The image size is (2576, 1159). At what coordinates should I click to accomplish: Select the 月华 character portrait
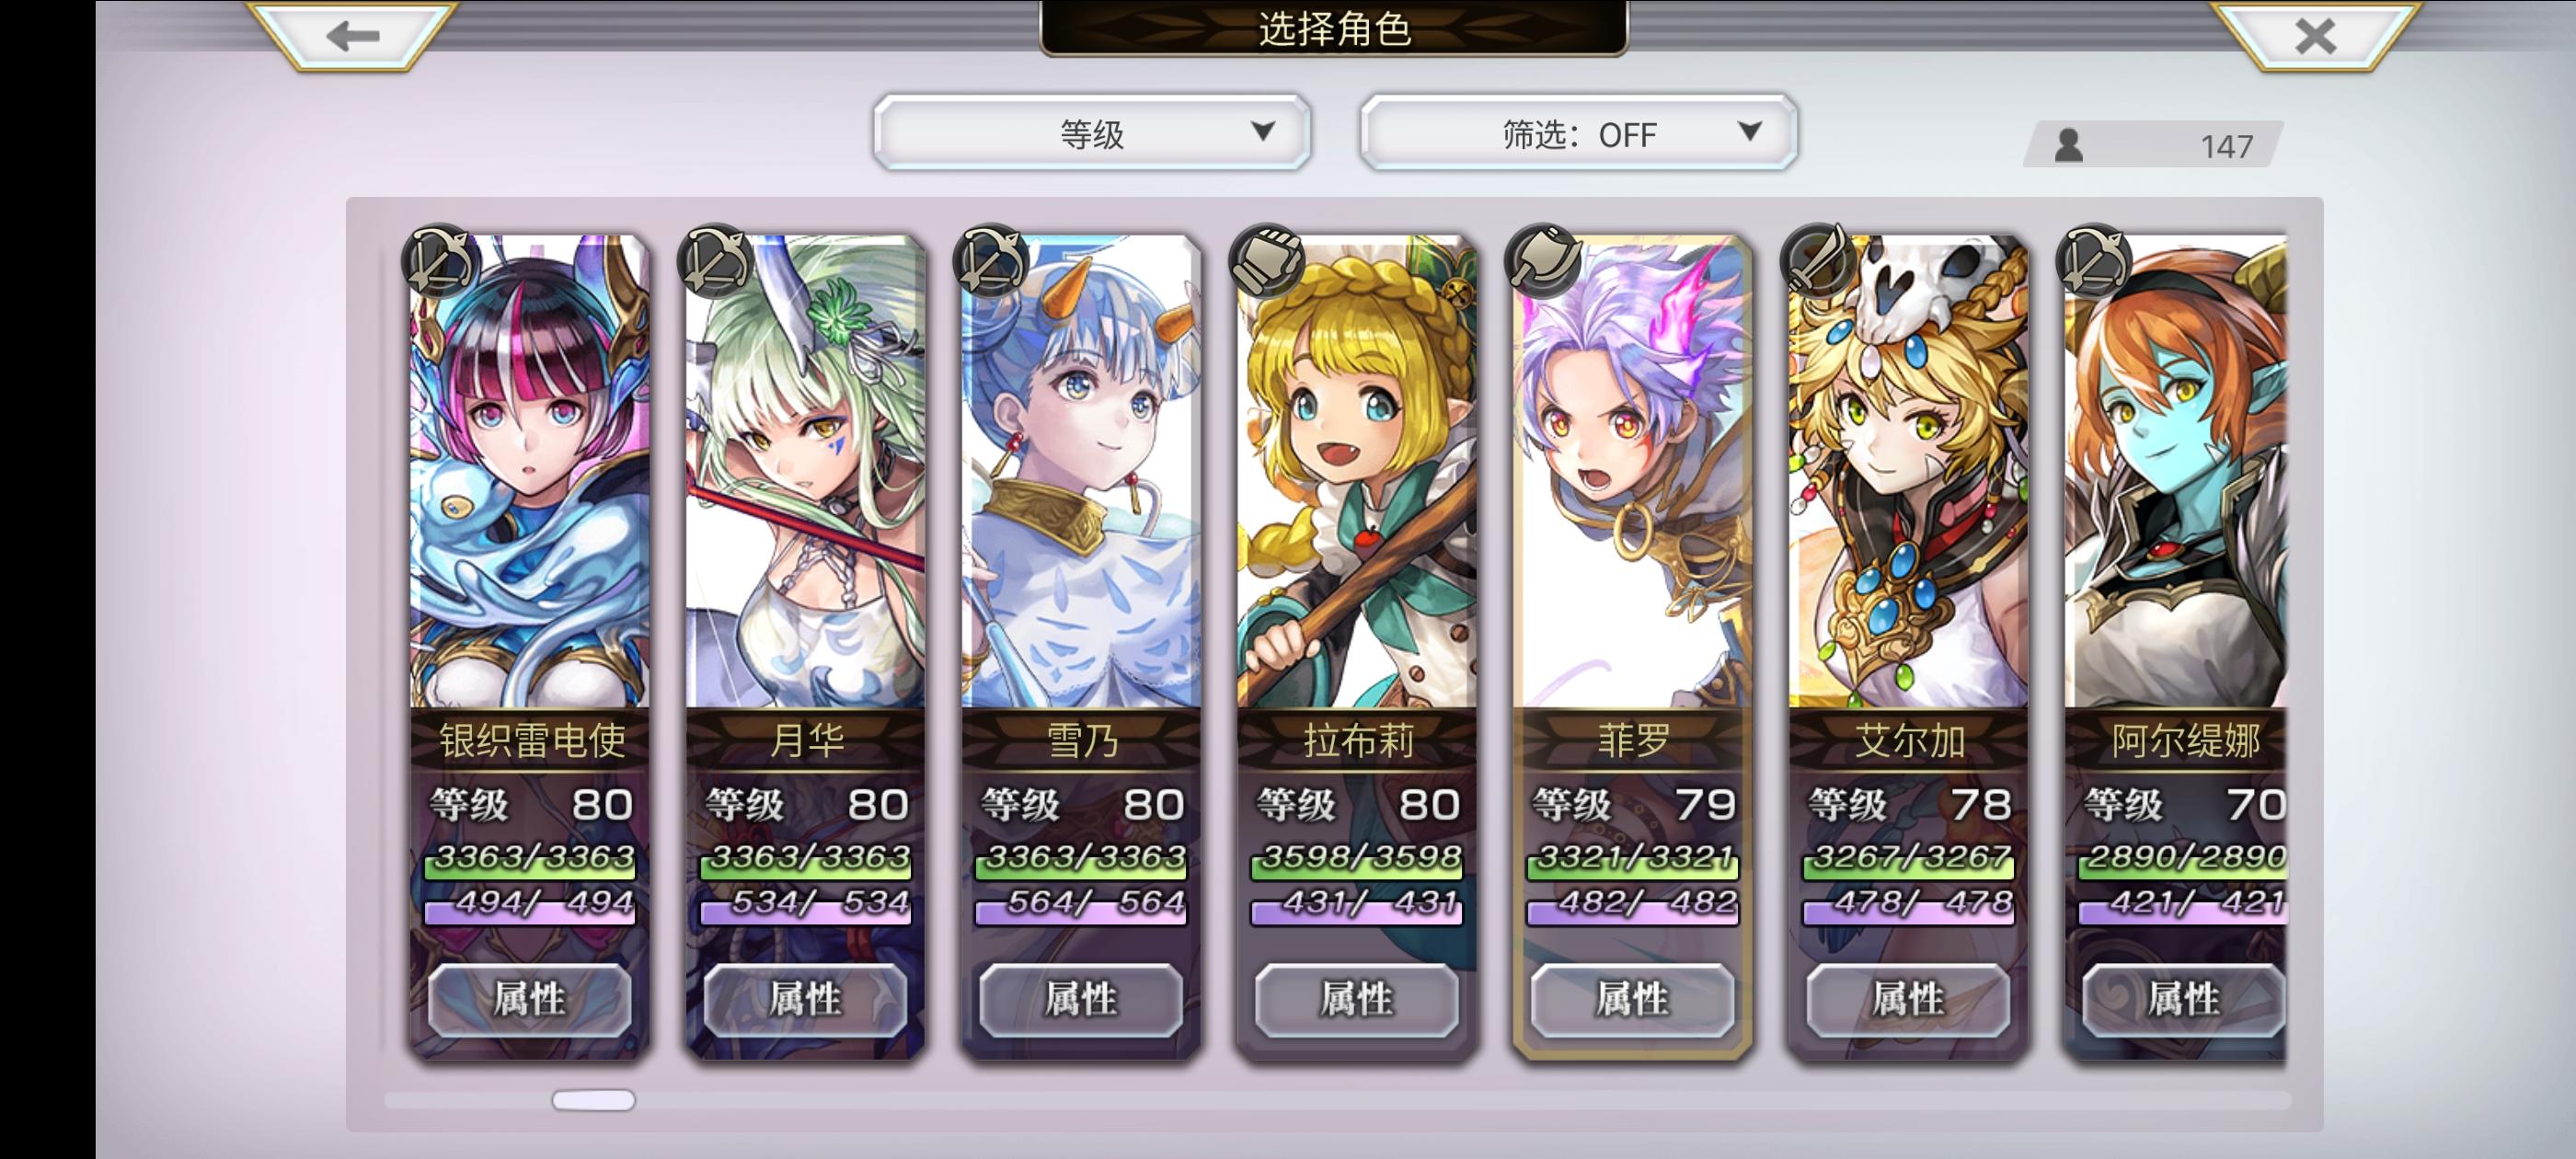point(805,472)
